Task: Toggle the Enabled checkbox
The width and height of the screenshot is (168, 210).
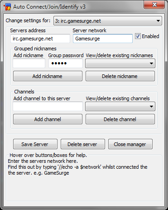Action: pyautogui.click(x=138, y=36)
